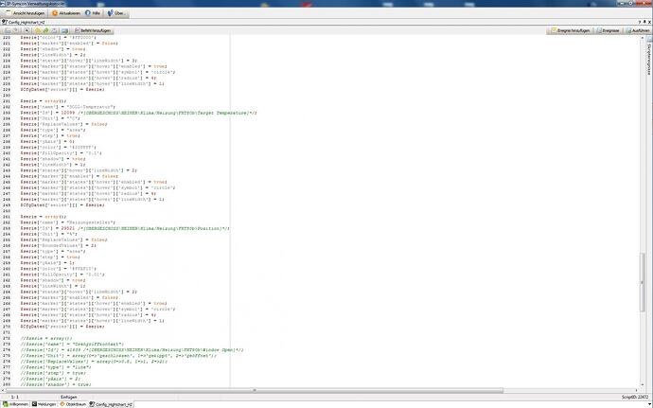Open the Über... about dialog

(116, 13)
